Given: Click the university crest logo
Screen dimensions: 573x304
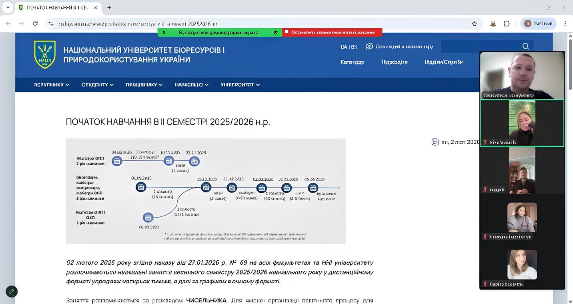Looking at the screenshot, I should (x=45, y=54).
